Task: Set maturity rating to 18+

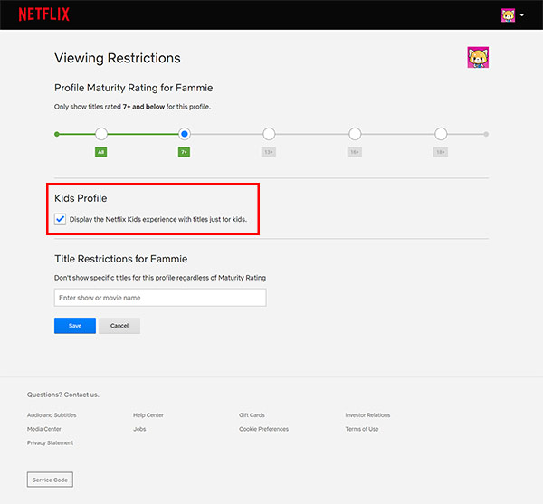Action: pyautogui.click(x=441, y=134)
